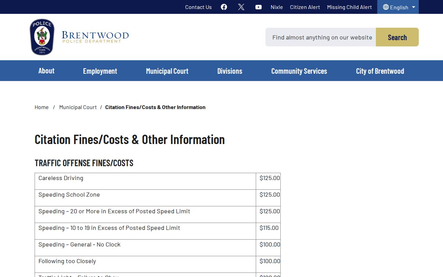
Task: Click the main heading Citation Fines/Costs & Other Information
Action: (130, 139)
